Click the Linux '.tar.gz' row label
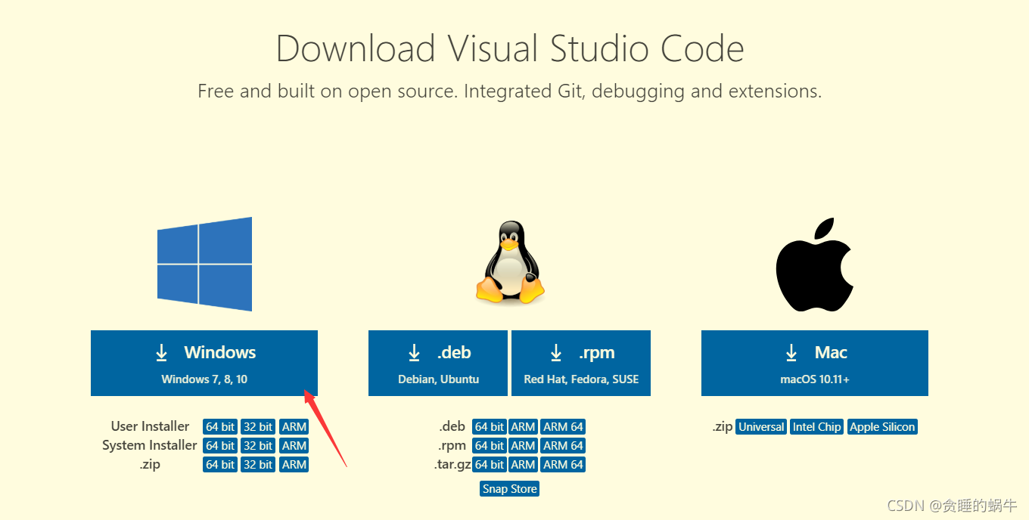The width and height of the screenshot is (1029, 520). (x=452, y=464)
